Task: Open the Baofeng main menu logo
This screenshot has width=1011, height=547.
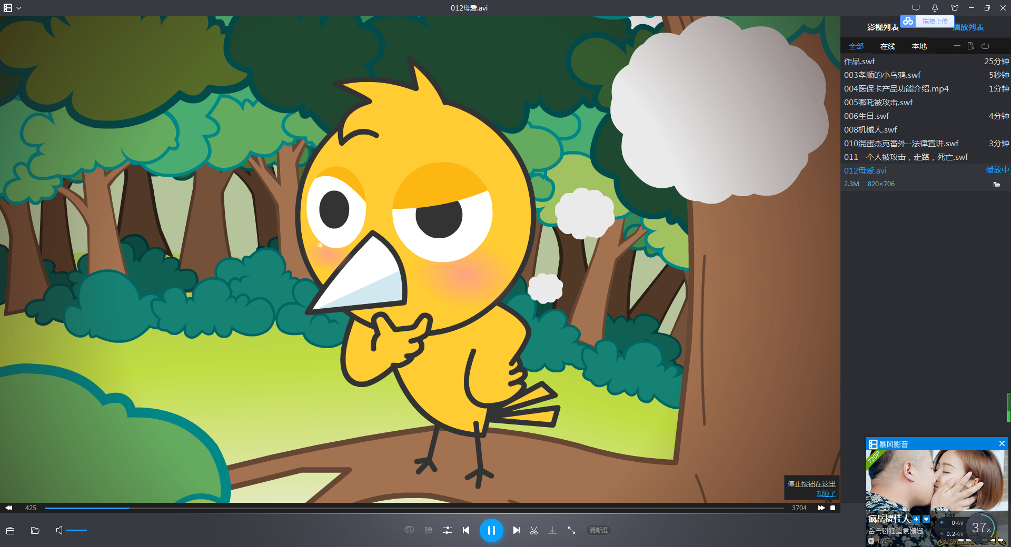Action: (x=8, y=8)
